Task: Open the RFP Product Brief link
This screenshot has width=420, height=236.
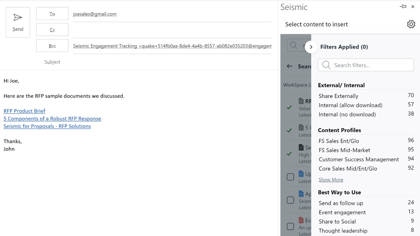Action: tap(25, 111)
